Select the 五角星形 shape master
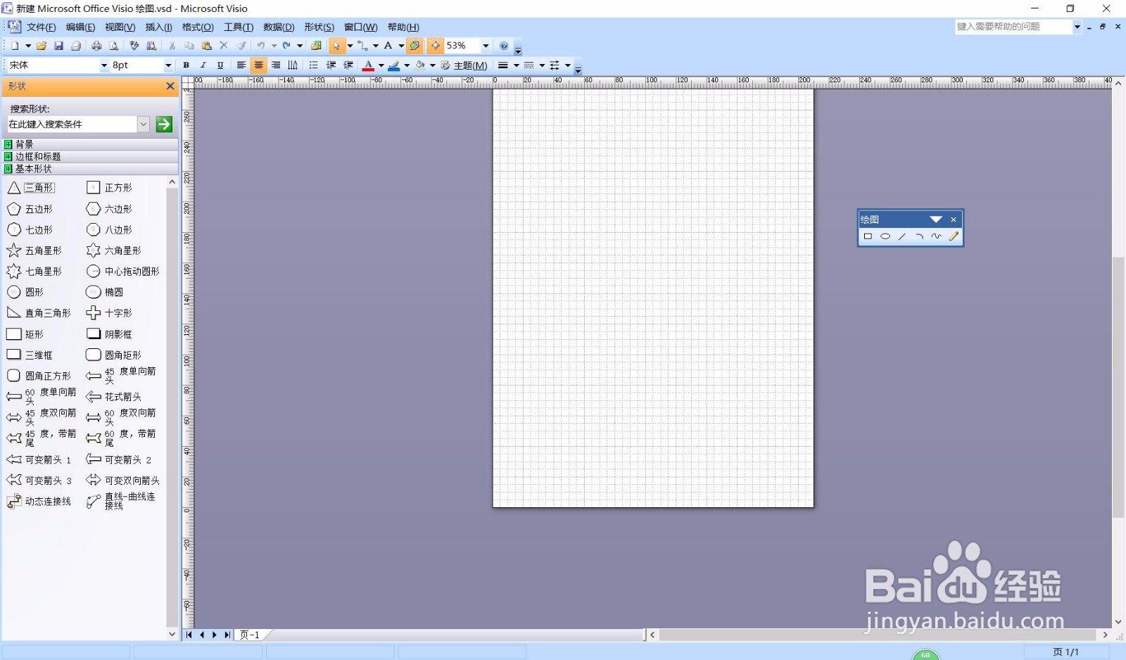The image size is (1126, 660). pos(34,250)
